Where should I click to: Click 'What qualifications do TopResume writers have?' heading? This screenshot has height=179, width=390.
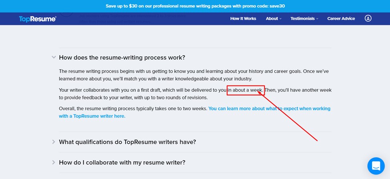pyautogui.click(x=127, y=142)
